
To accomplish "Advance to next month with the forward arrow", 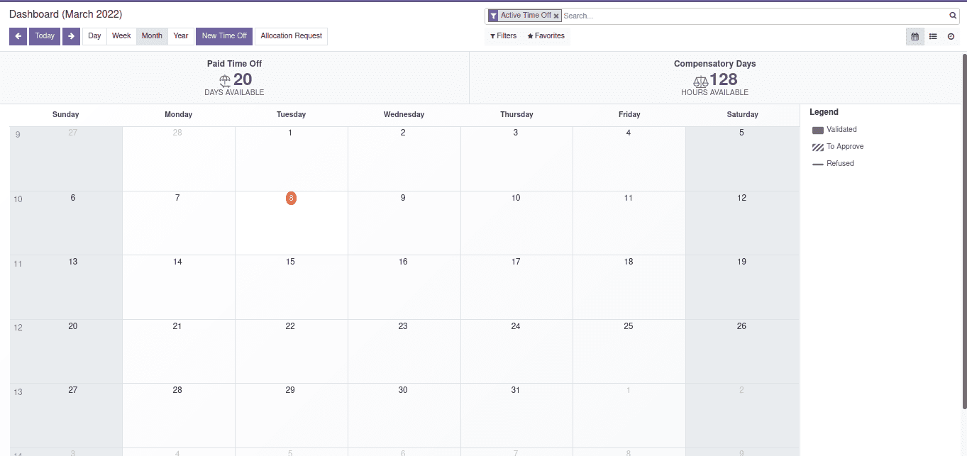I will click(x=71, y=36).
